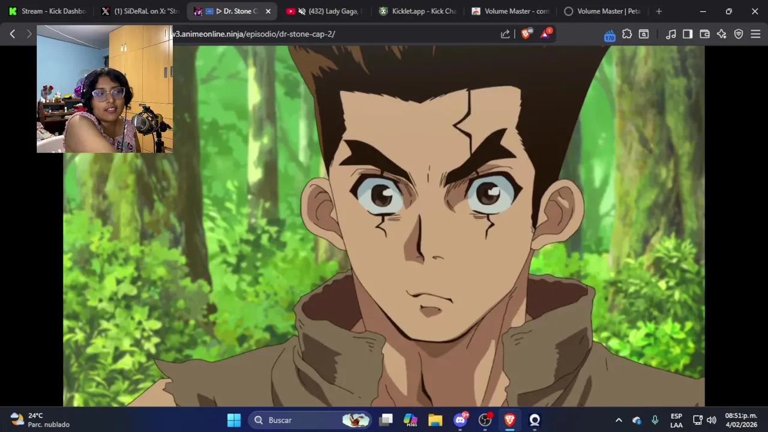
Task: Click the microphone tray icon
Action: 655,420
